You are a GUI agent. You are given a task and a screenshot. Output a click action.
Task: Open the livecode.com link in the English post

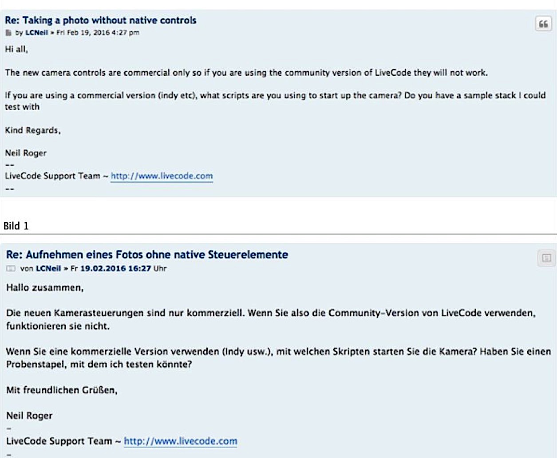pyautogui.click(x=162, y=176)
